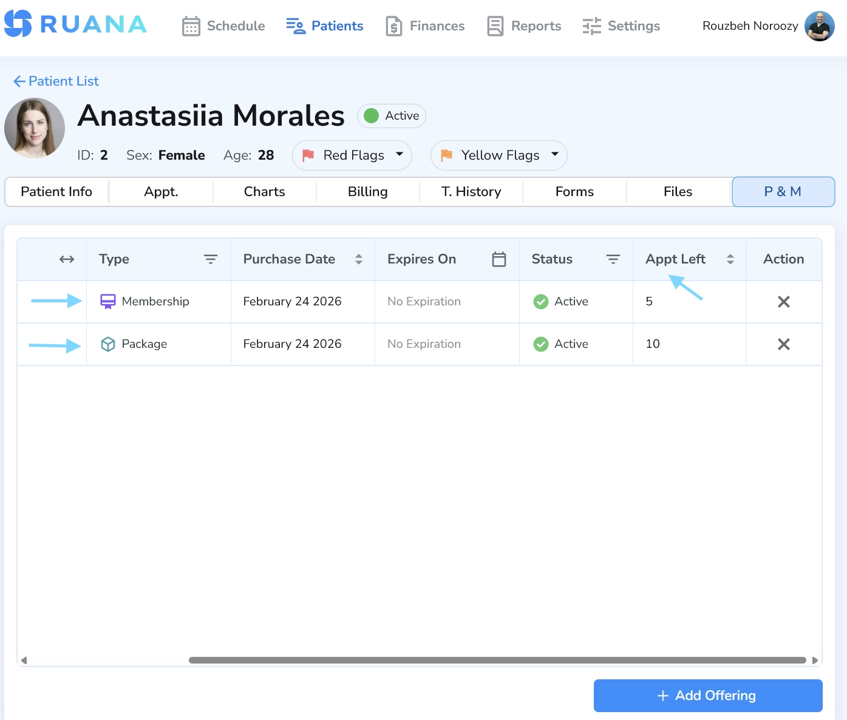Open the Schedule menu

tap(223, 26)
